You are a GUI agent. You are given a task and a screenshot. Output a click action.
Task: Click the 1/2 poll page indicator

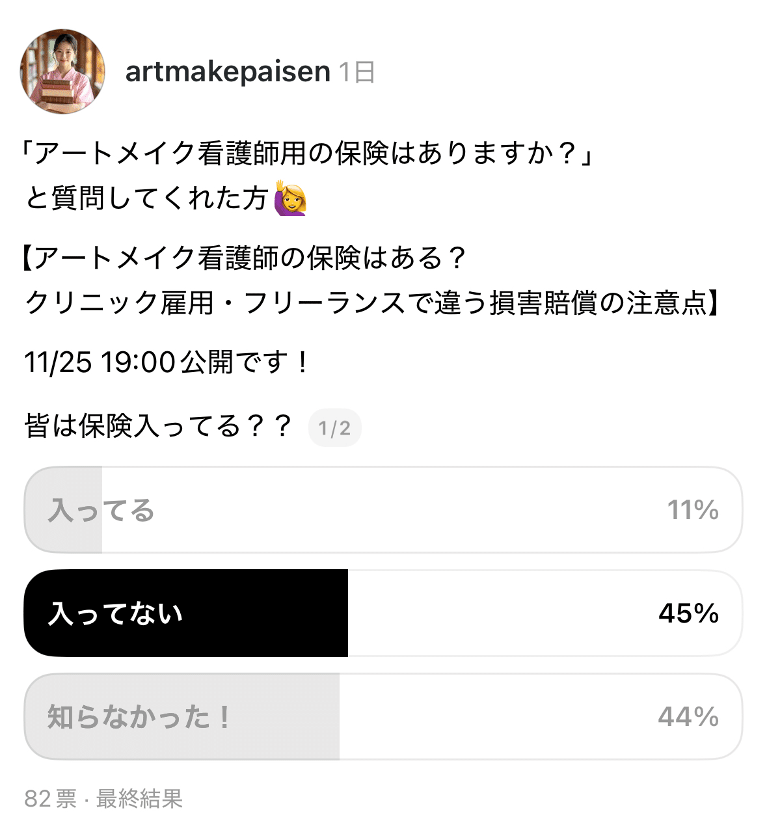point(334,428)
